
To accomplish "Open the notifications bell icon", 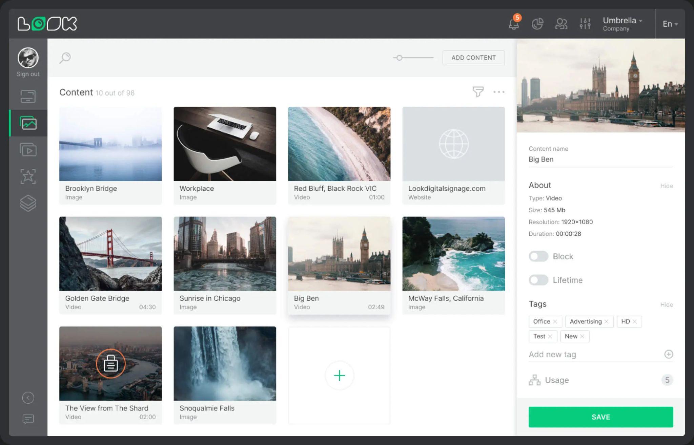I will point(513,24).
